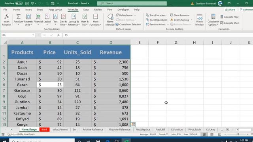The image size is (253, 142).
Task: Open More Functions menu
Action: tap(95, 20)
